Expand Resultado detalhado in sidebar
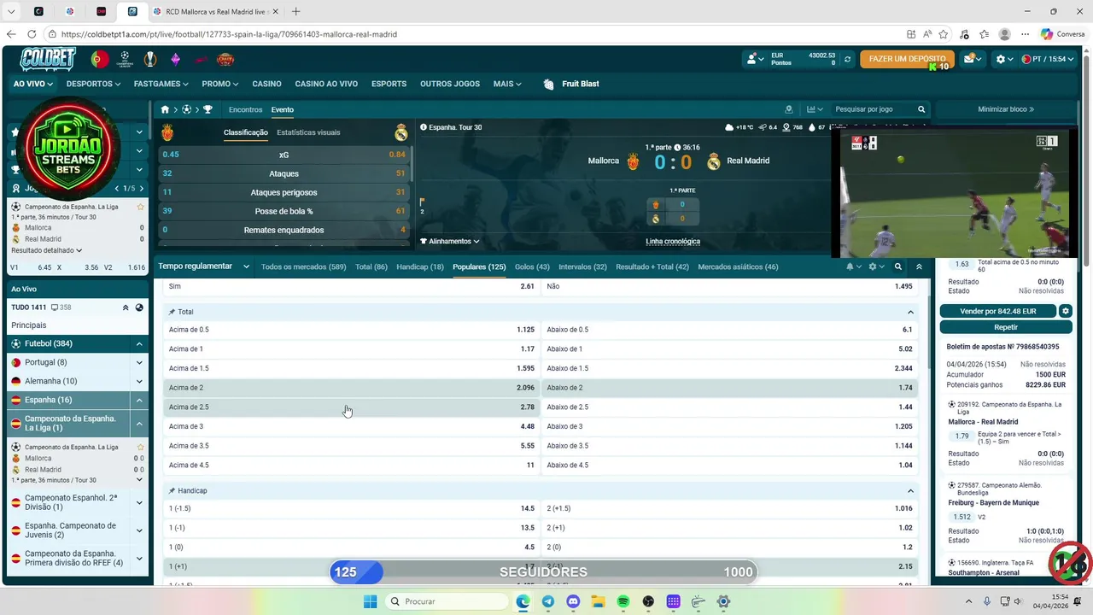1093x615 pixels. tap(47, 250)
